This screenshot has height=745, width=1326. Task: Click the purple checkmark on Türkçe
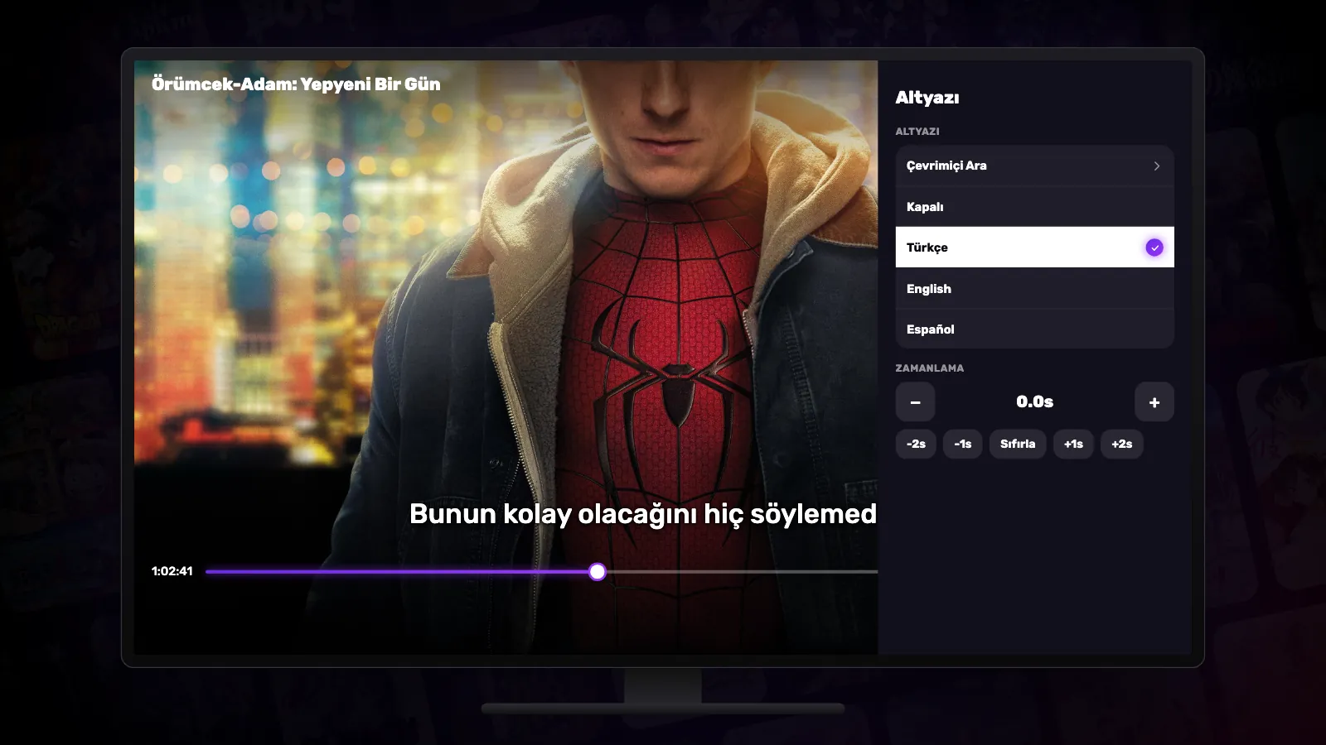(x=1154, y=248)
